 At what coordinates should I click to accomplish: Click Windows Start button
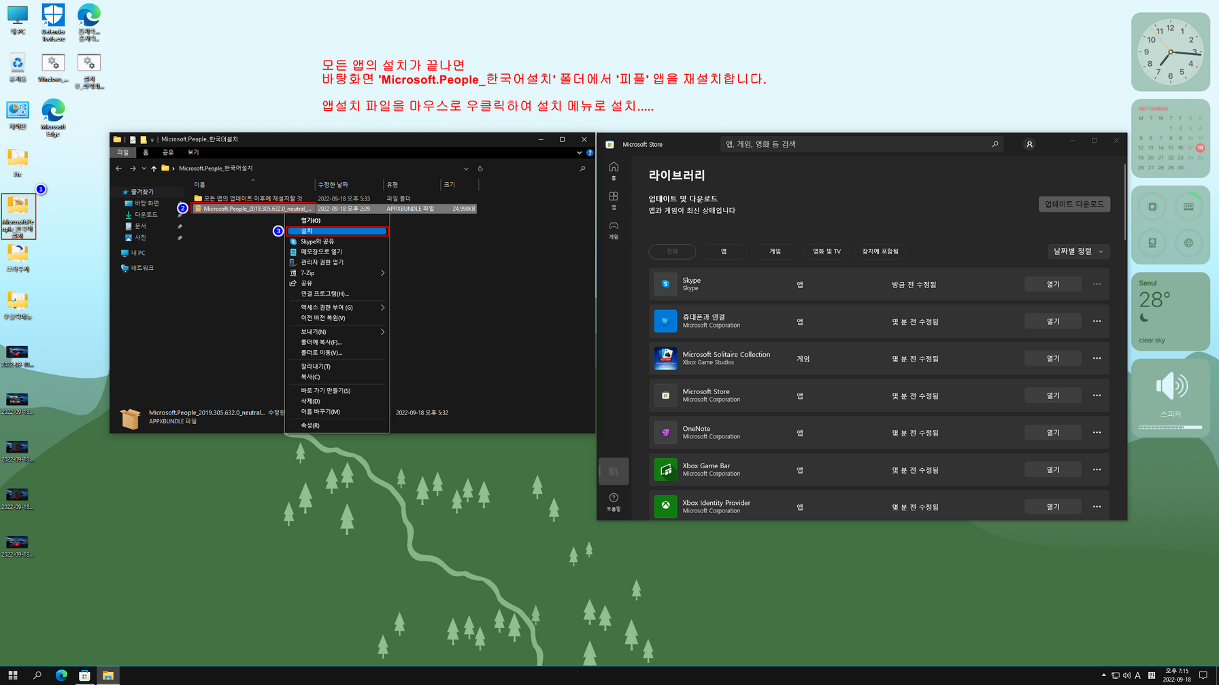pyautogui.click(x=13, y=675)
